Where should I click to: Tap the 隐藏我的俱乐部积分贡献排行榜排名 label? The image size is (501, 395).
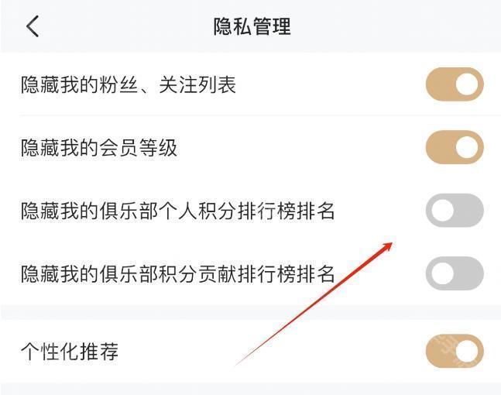(x=177, y=274)
